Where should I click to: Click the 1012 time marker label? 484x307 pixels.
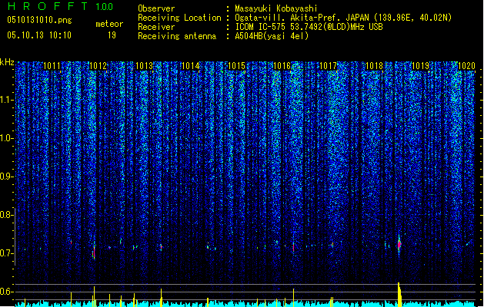[98, 65]
